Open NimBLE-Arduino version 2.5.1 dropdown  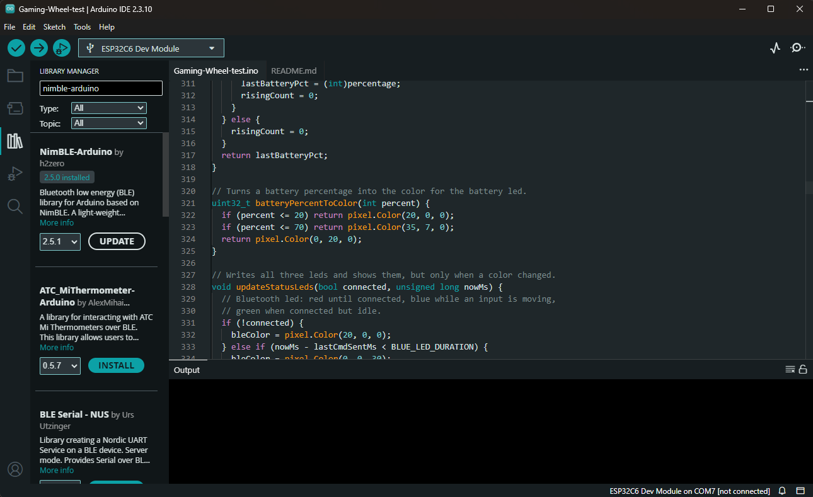point(60,241)
